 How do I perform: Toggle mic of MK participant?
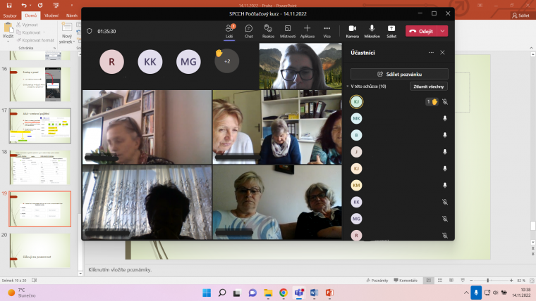[445, 118]
